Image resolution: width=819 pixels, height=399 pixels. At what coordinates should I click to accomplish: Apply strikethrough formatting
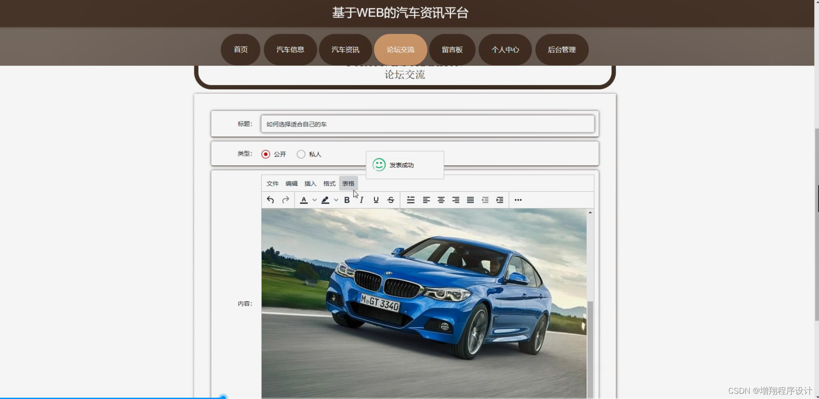pyautogui.click(x=390, y=200)
